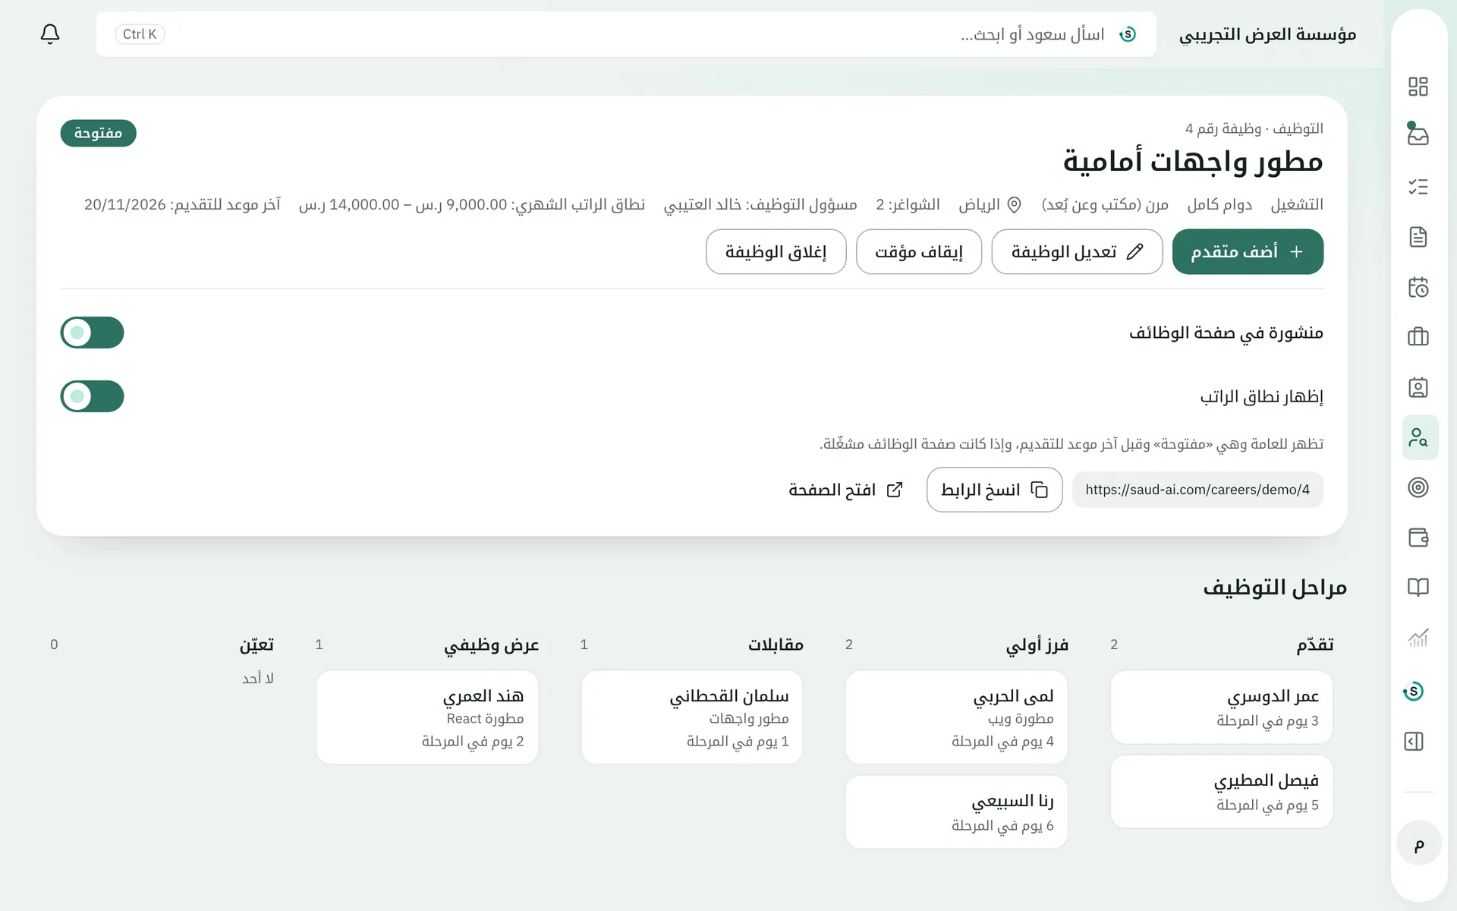Viewport: 1457px width, 911px height.
Task: Click the فرز أولي stage column header
Action: coord(1037,645)
